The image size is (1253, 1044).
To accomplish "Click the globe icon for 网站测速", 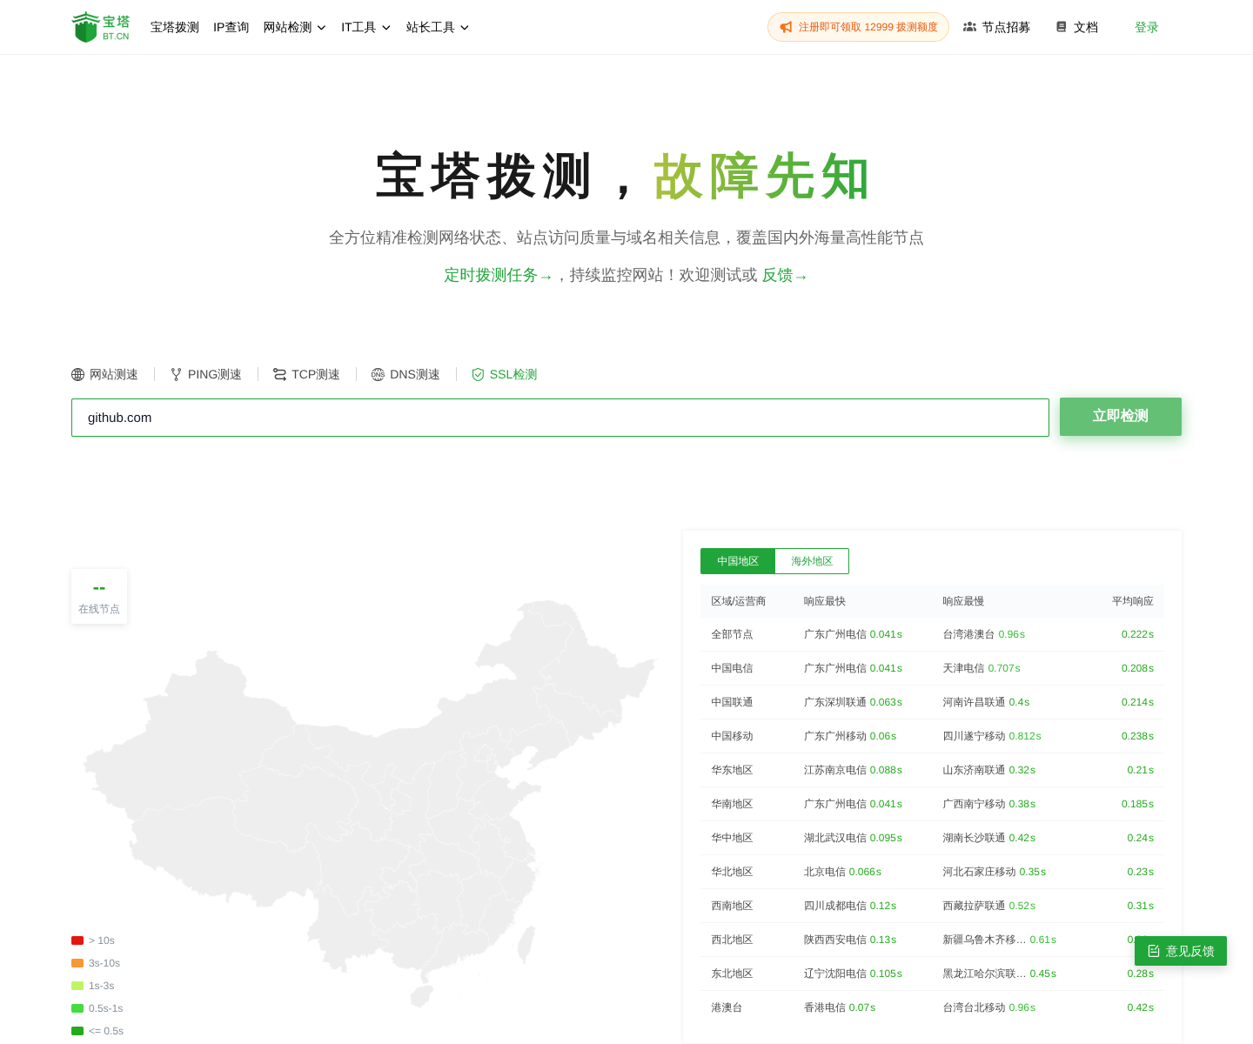I will pos(78,374).
